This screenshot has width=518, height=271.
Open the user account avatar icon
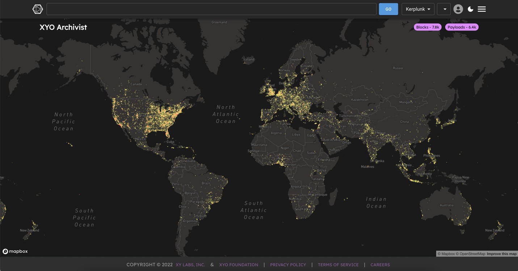458,9
